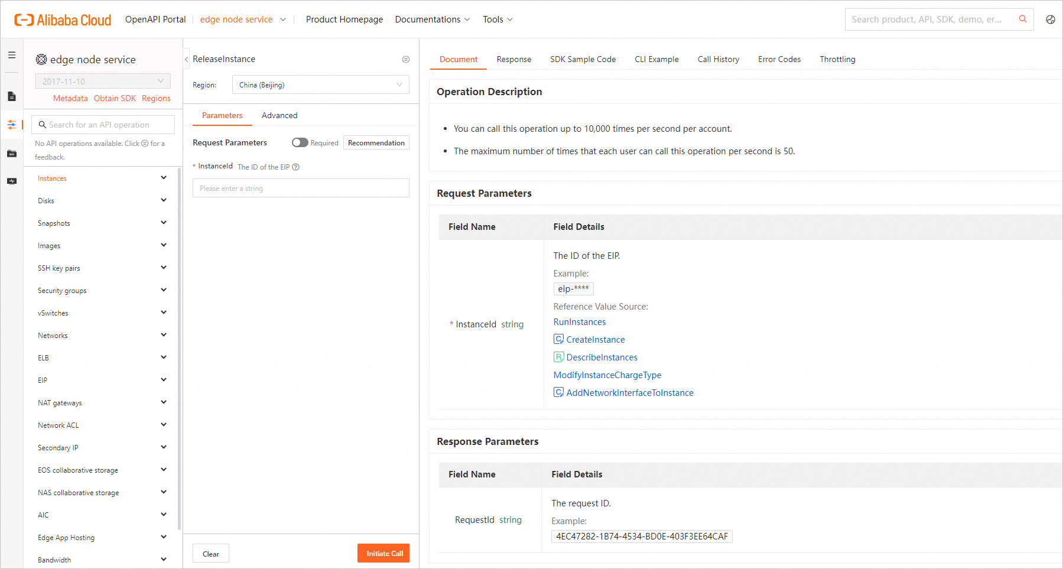Viewport: 1063px width, 569px height.
Task: Open the Documentations dropdown menu
Action: [x=433, y=19]
